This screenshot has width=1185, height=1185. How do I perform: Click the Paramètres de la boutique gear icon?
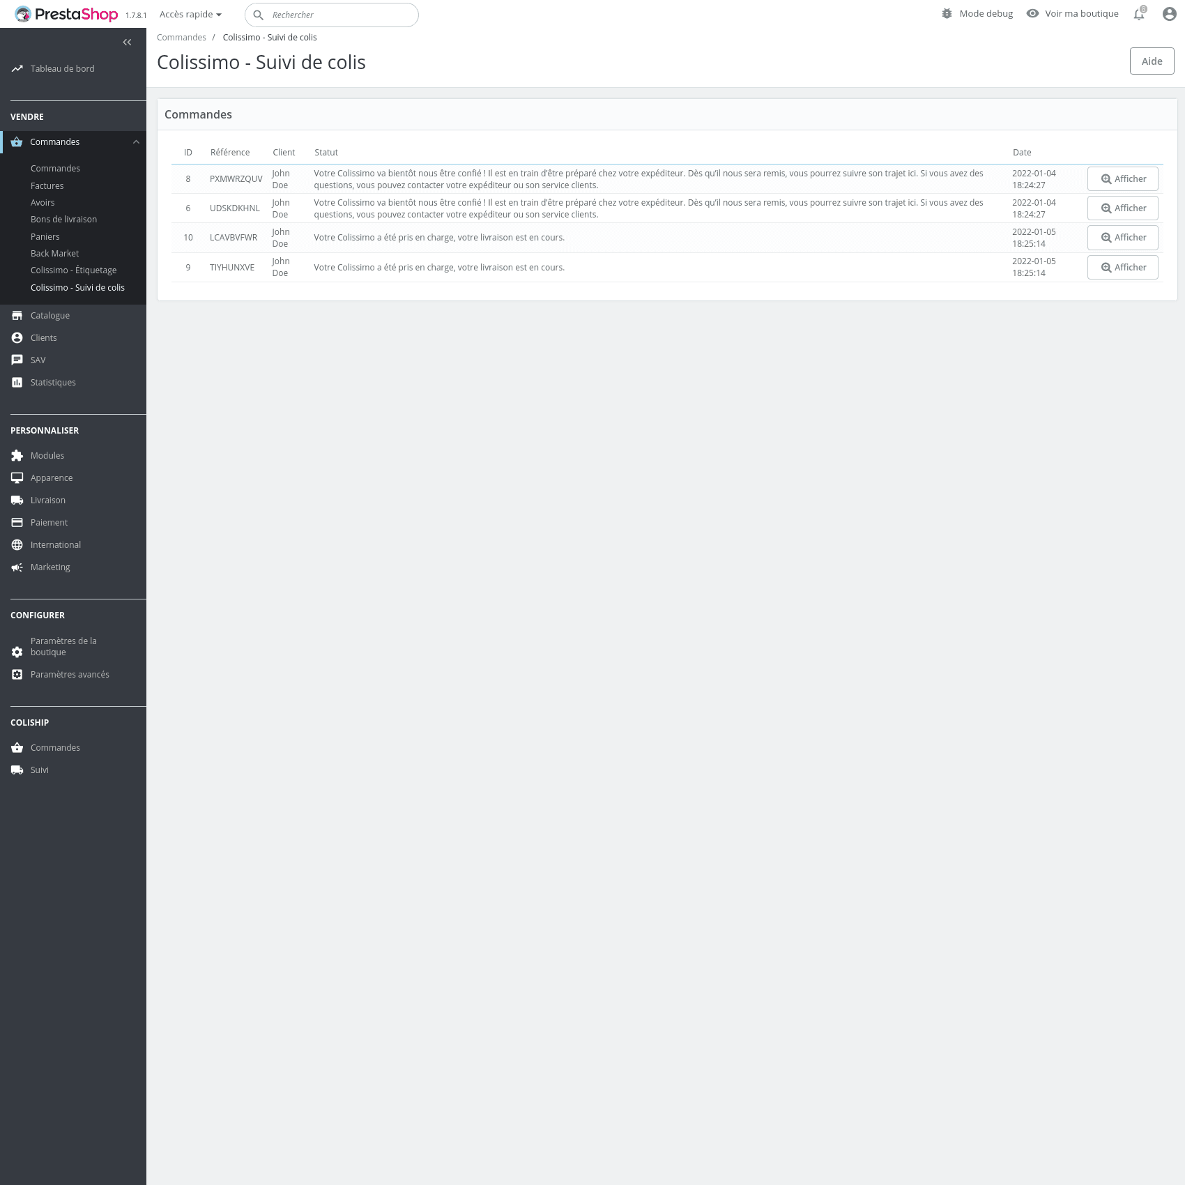tap(17, 652)
